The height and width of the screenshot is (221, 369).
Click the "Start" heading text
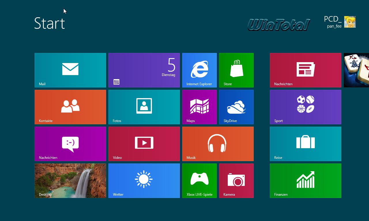(x=49, y=23)
